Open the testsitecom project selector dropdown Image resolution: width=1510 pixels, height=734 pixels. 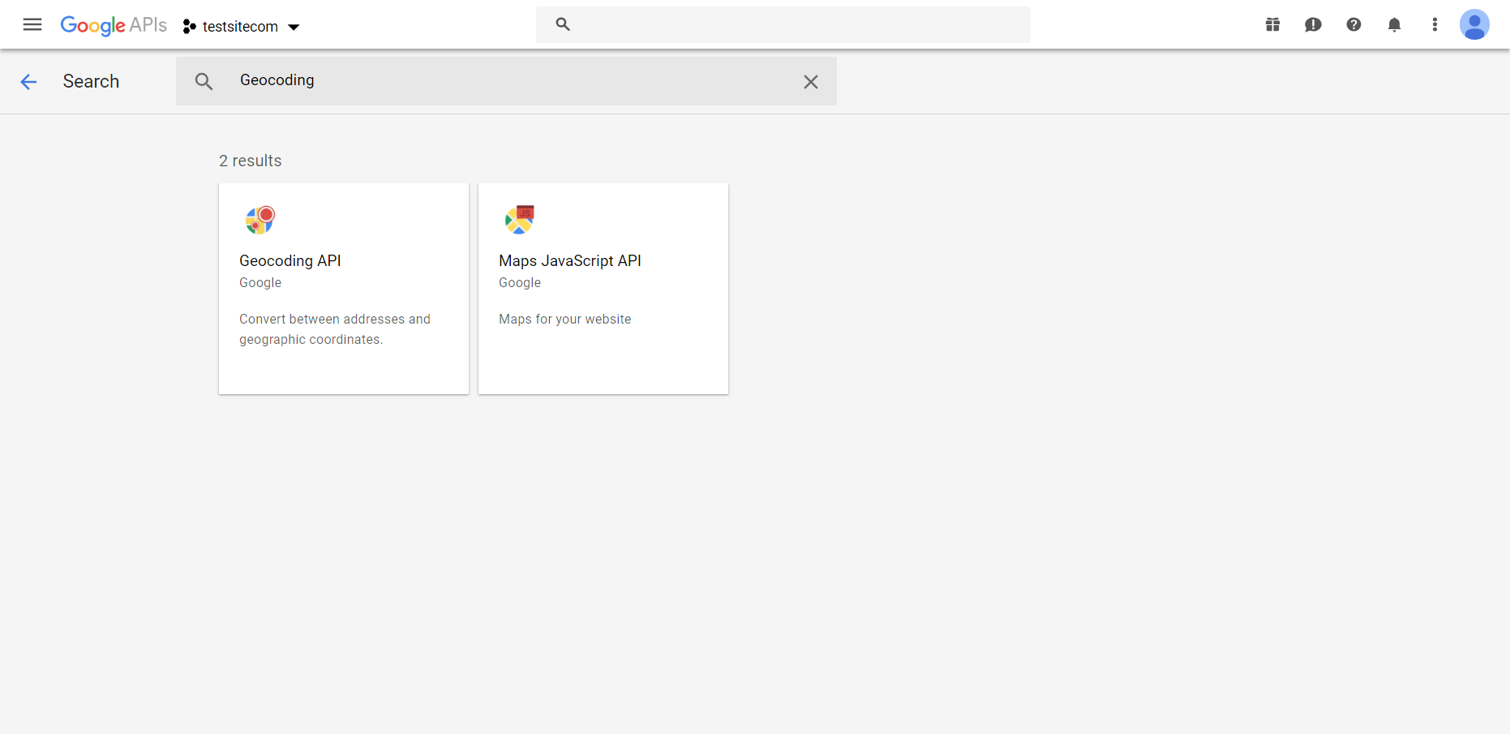click(242, 27)
